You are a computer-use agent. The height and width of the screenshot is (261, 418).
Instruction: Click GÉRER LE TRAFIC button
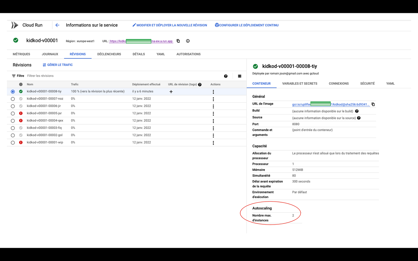pos(58,65)
